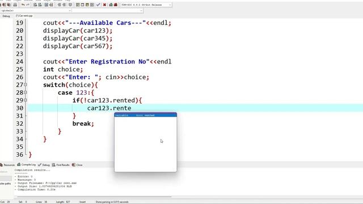Click the 'Warnings: 0' compile log line
363x204 pixels.
(25, 180)
